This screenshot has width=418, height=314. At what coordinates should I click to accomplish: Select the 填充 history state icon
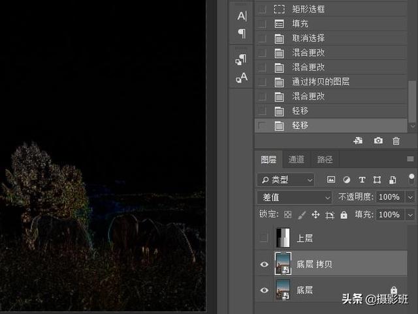click(279, 24)
